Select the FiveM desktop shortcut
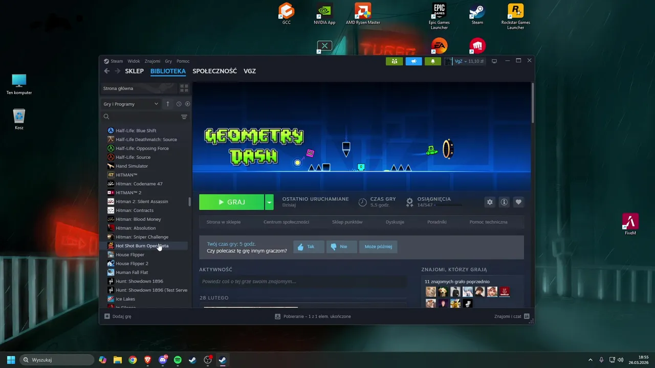 coord(630,224)
